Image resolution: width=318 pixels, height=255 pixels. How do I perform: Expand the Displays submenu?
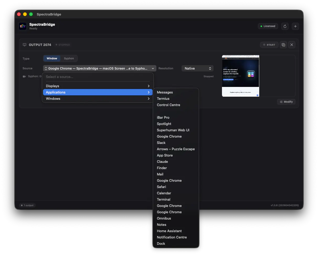(98, 86)
